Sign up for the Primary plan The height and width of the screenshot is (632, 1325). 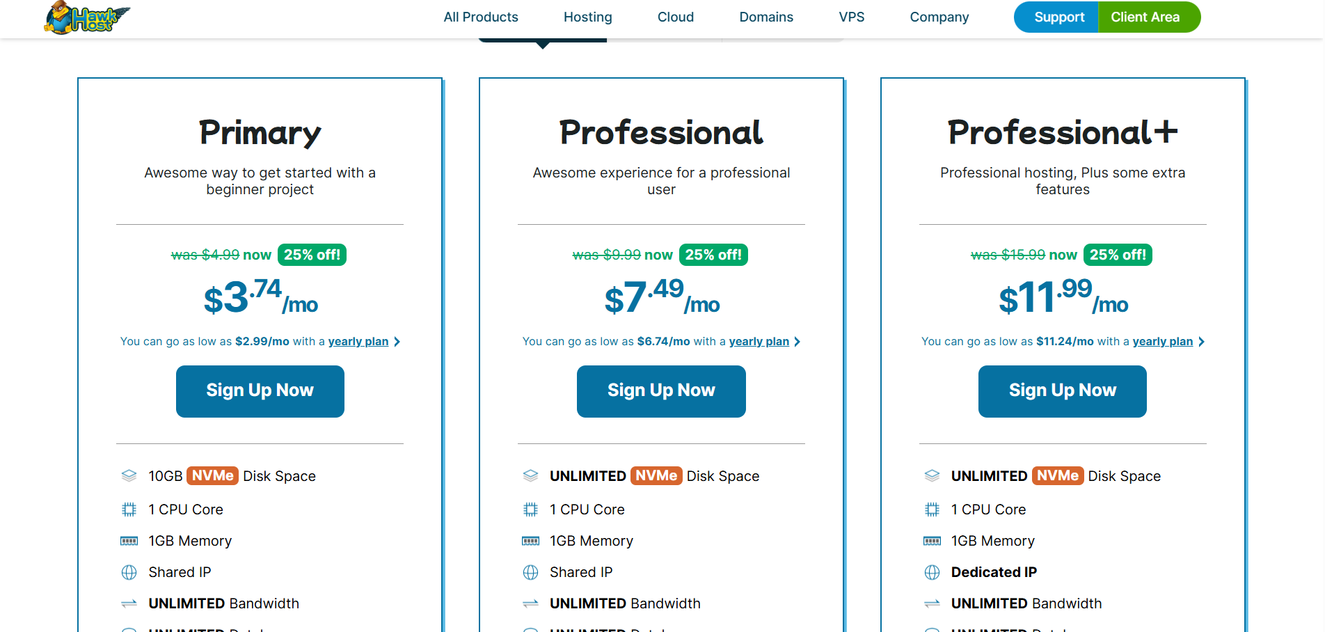point(260,391)
